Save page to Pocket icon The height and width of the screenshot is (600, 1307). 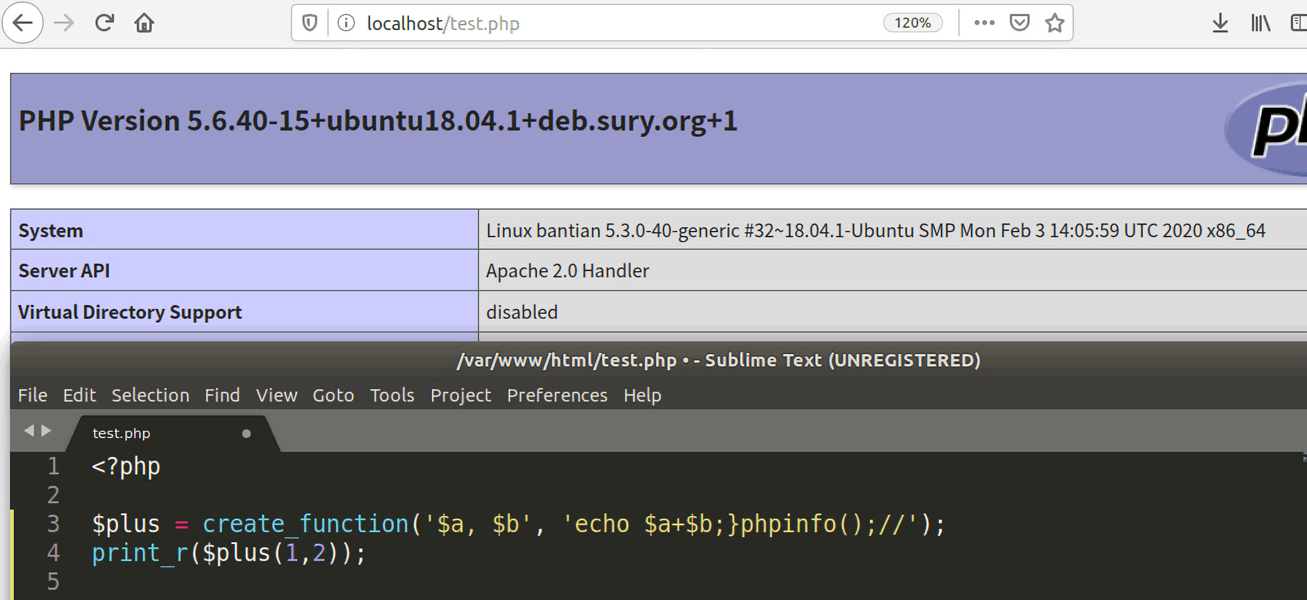pos(1020,23)
